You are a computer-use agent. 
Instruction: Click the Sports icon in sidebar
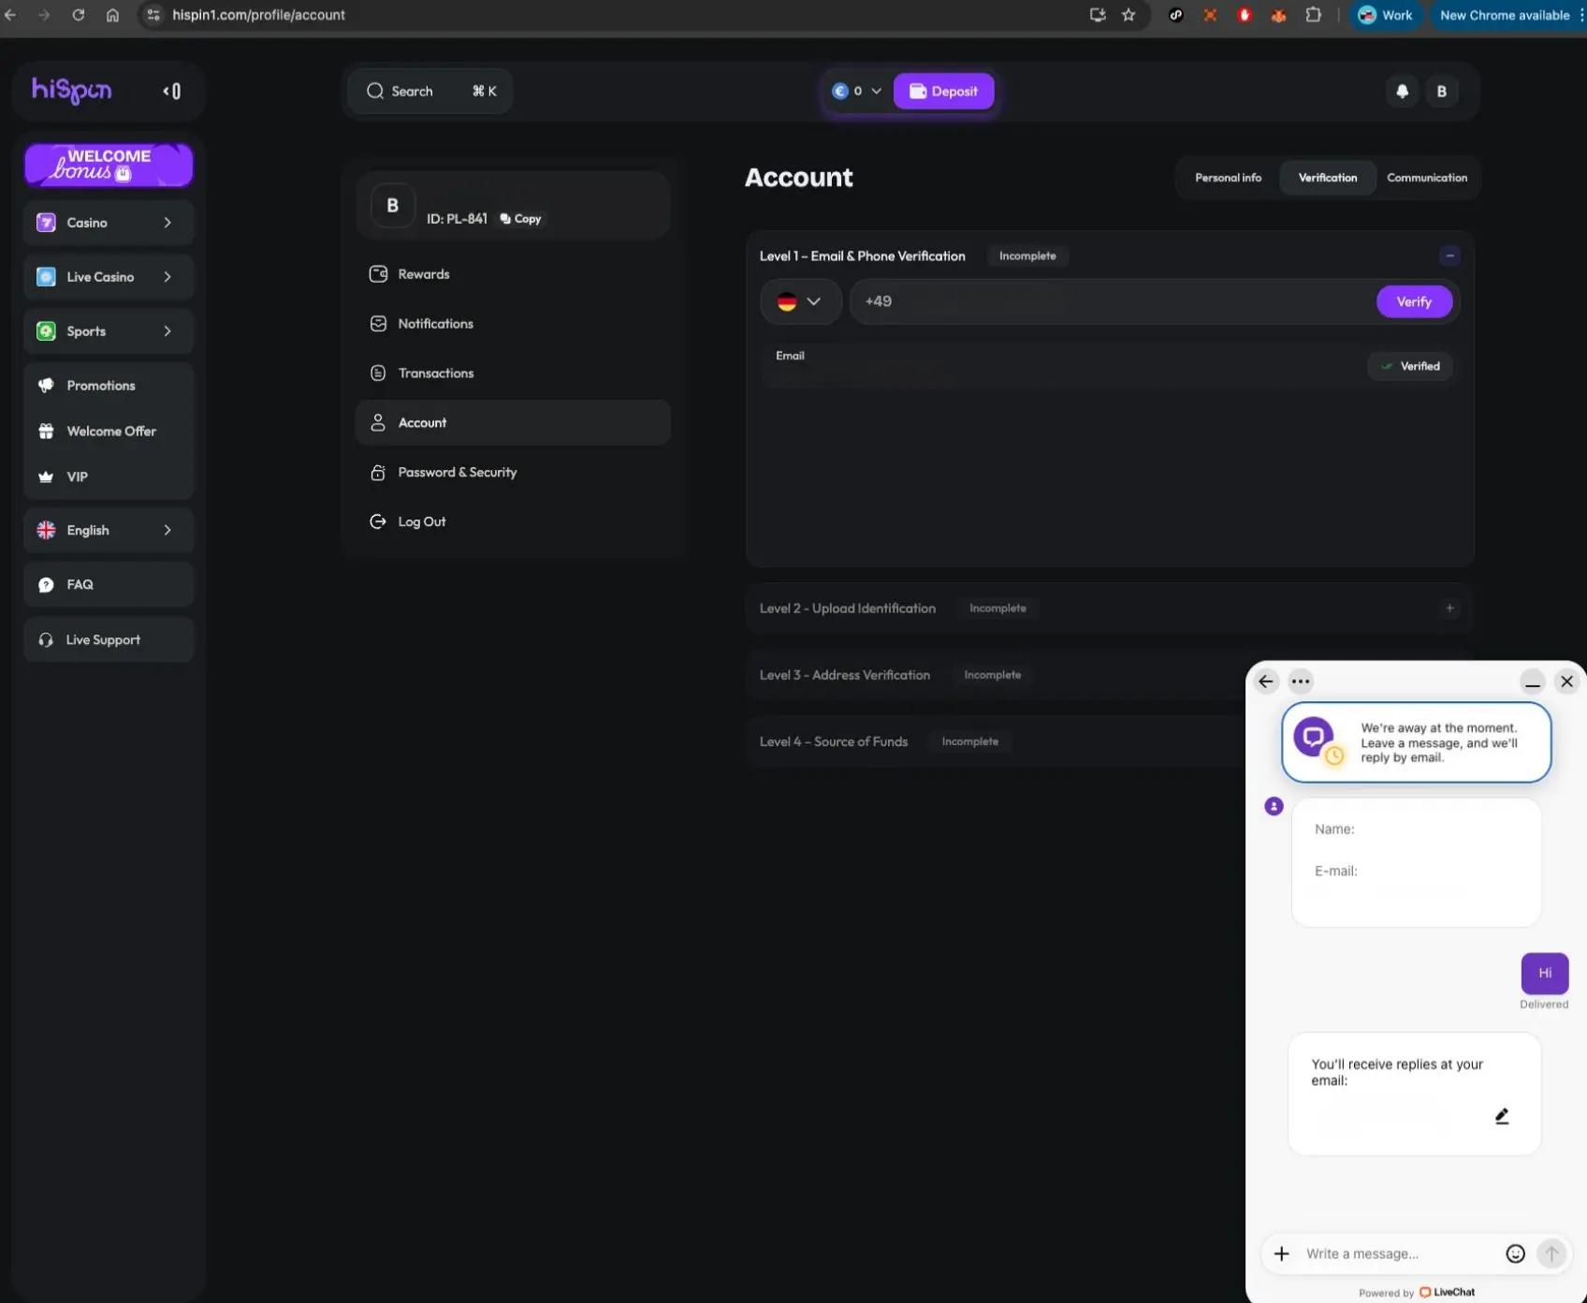pyautogui.click(x=46, y=331)
